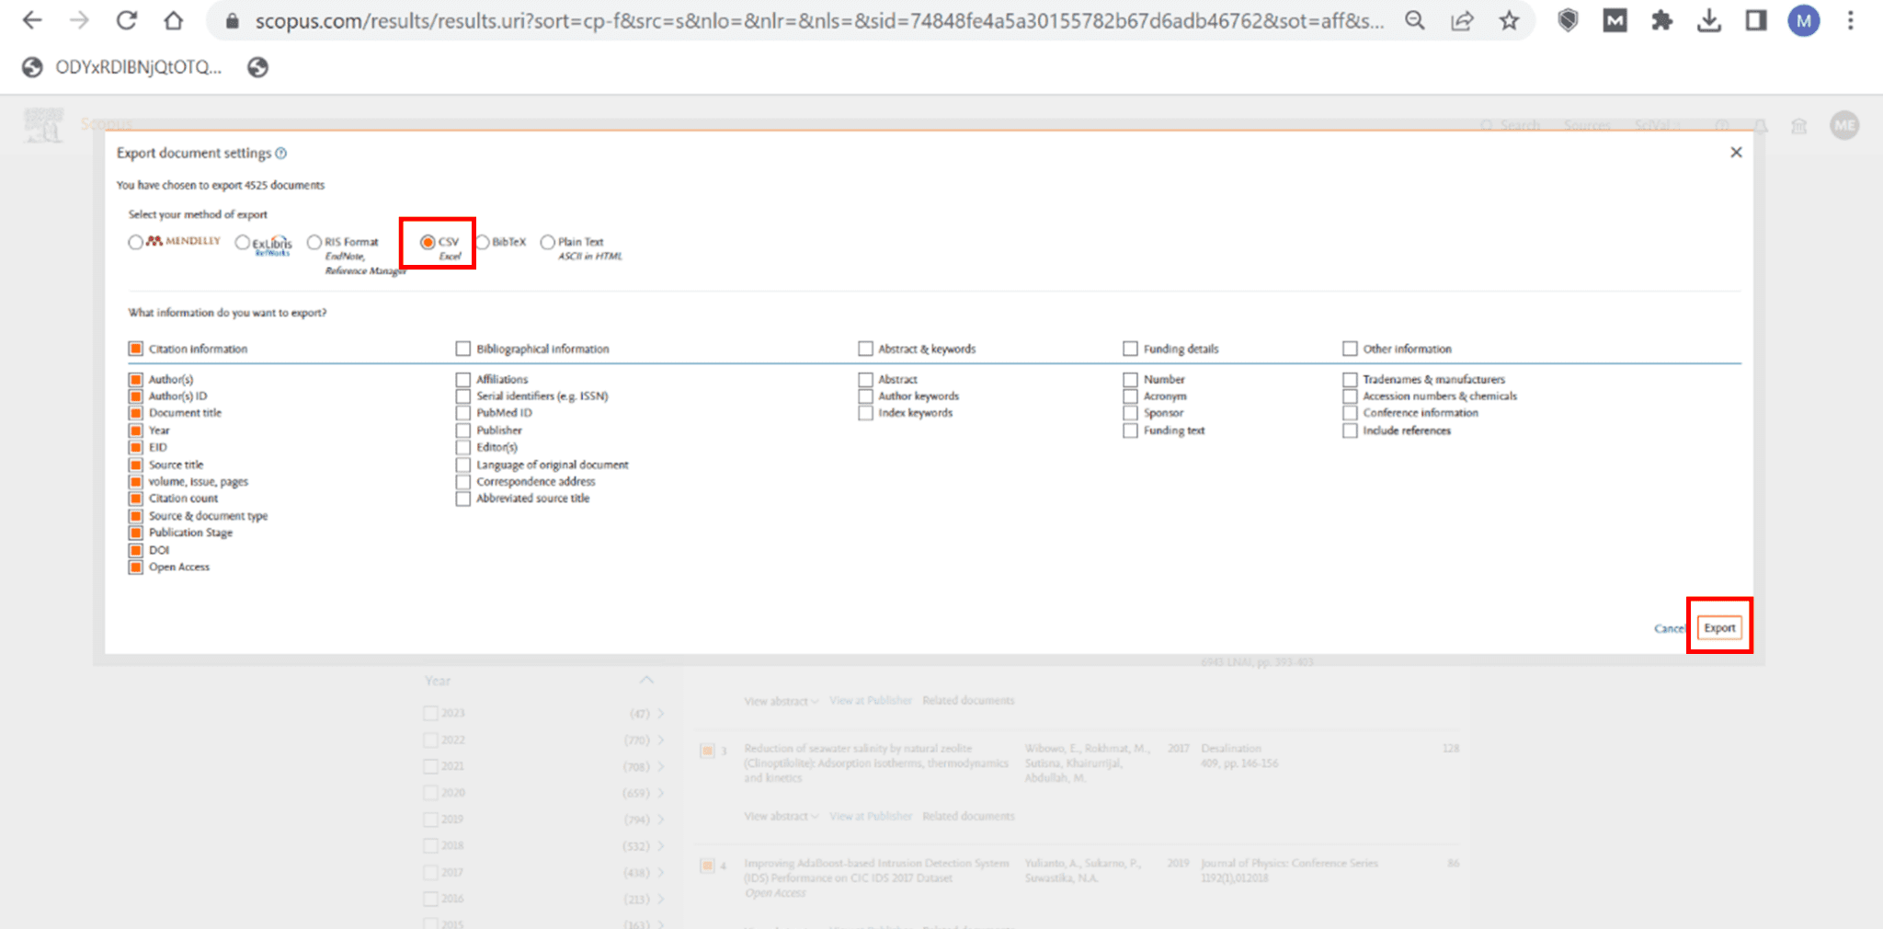The height and width of the screenshot is (929, 1883).
Task: Select the BibTeX export option
Action: [483, 242]
